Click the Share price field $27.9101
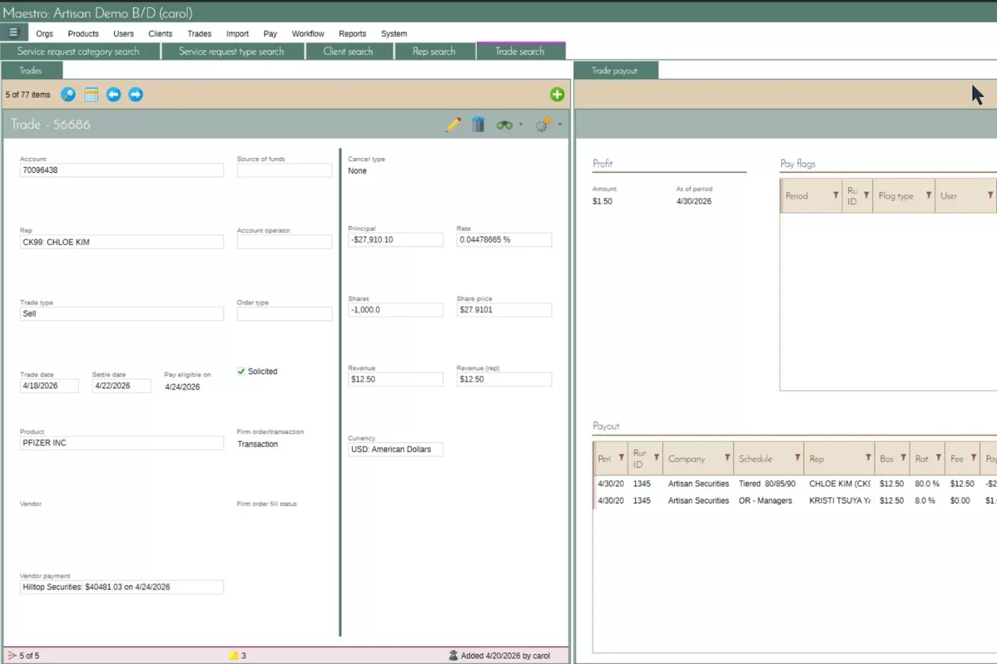This screenshot has width=997, height=664. tap(504, 310)
